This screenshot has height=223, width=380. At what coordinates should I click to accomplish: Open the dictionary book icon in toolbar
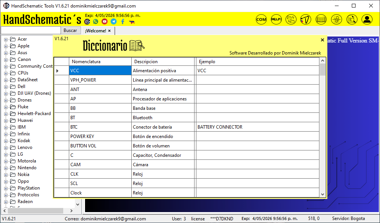[321, 20]
